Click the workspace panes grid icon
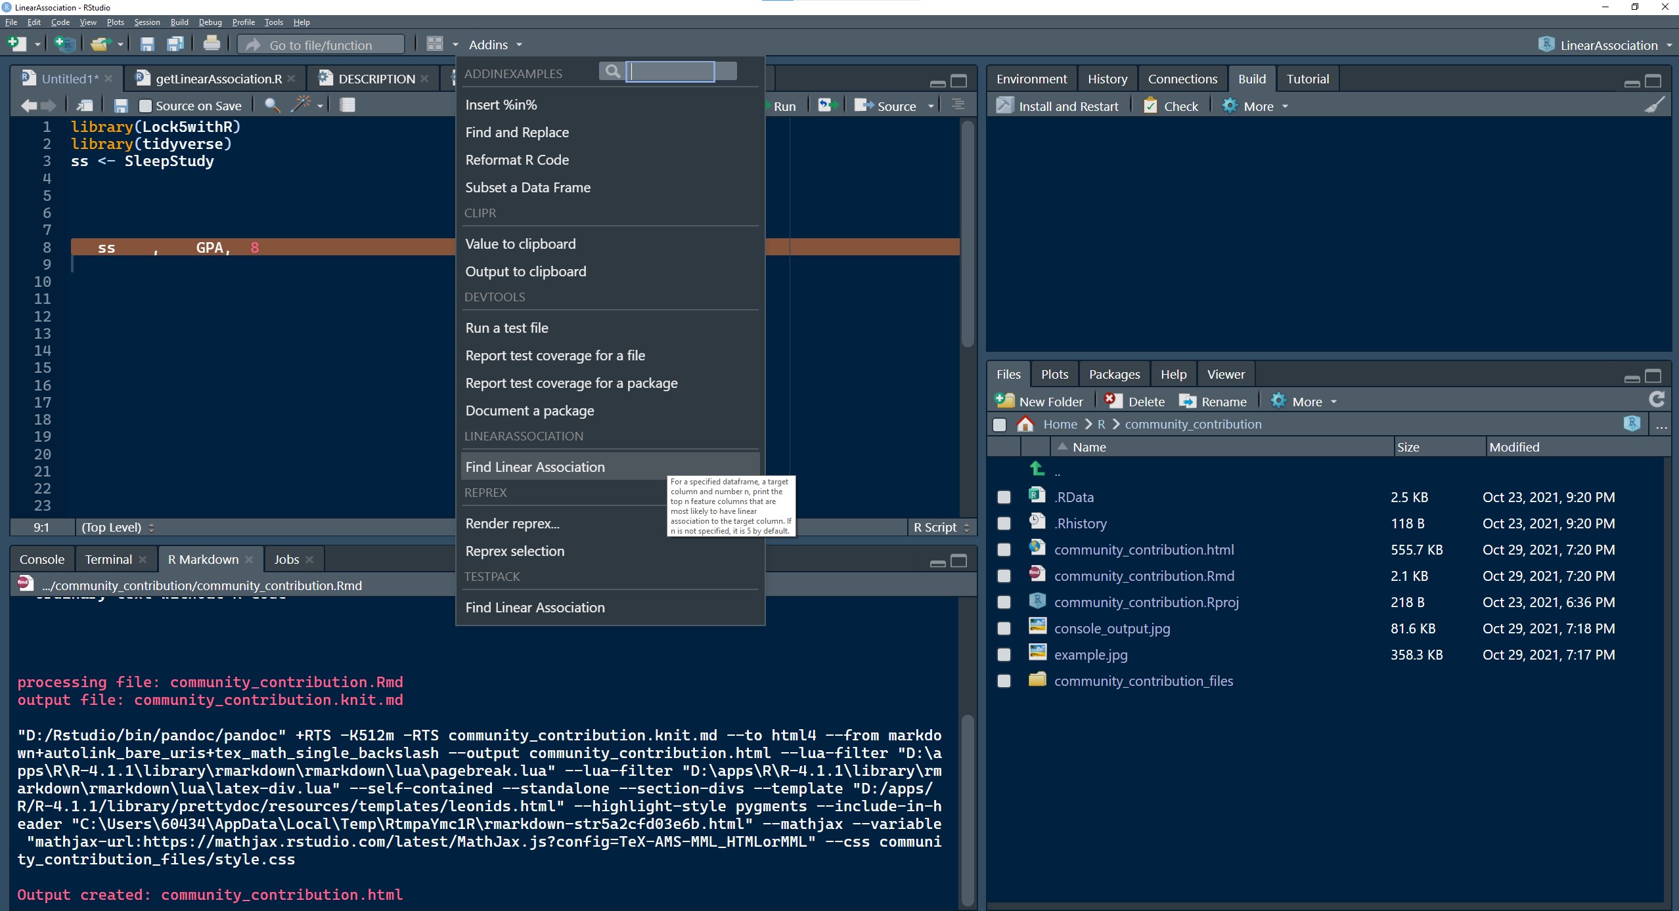 coord(435,44)
